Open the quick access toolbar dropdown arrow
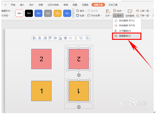Viewport: 156px width, 114px height. tap(5, 5)
